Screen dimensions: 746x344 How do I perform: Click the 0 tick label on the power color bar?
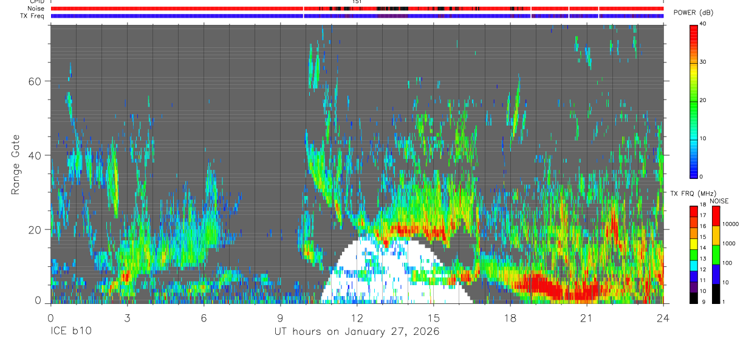702,177
